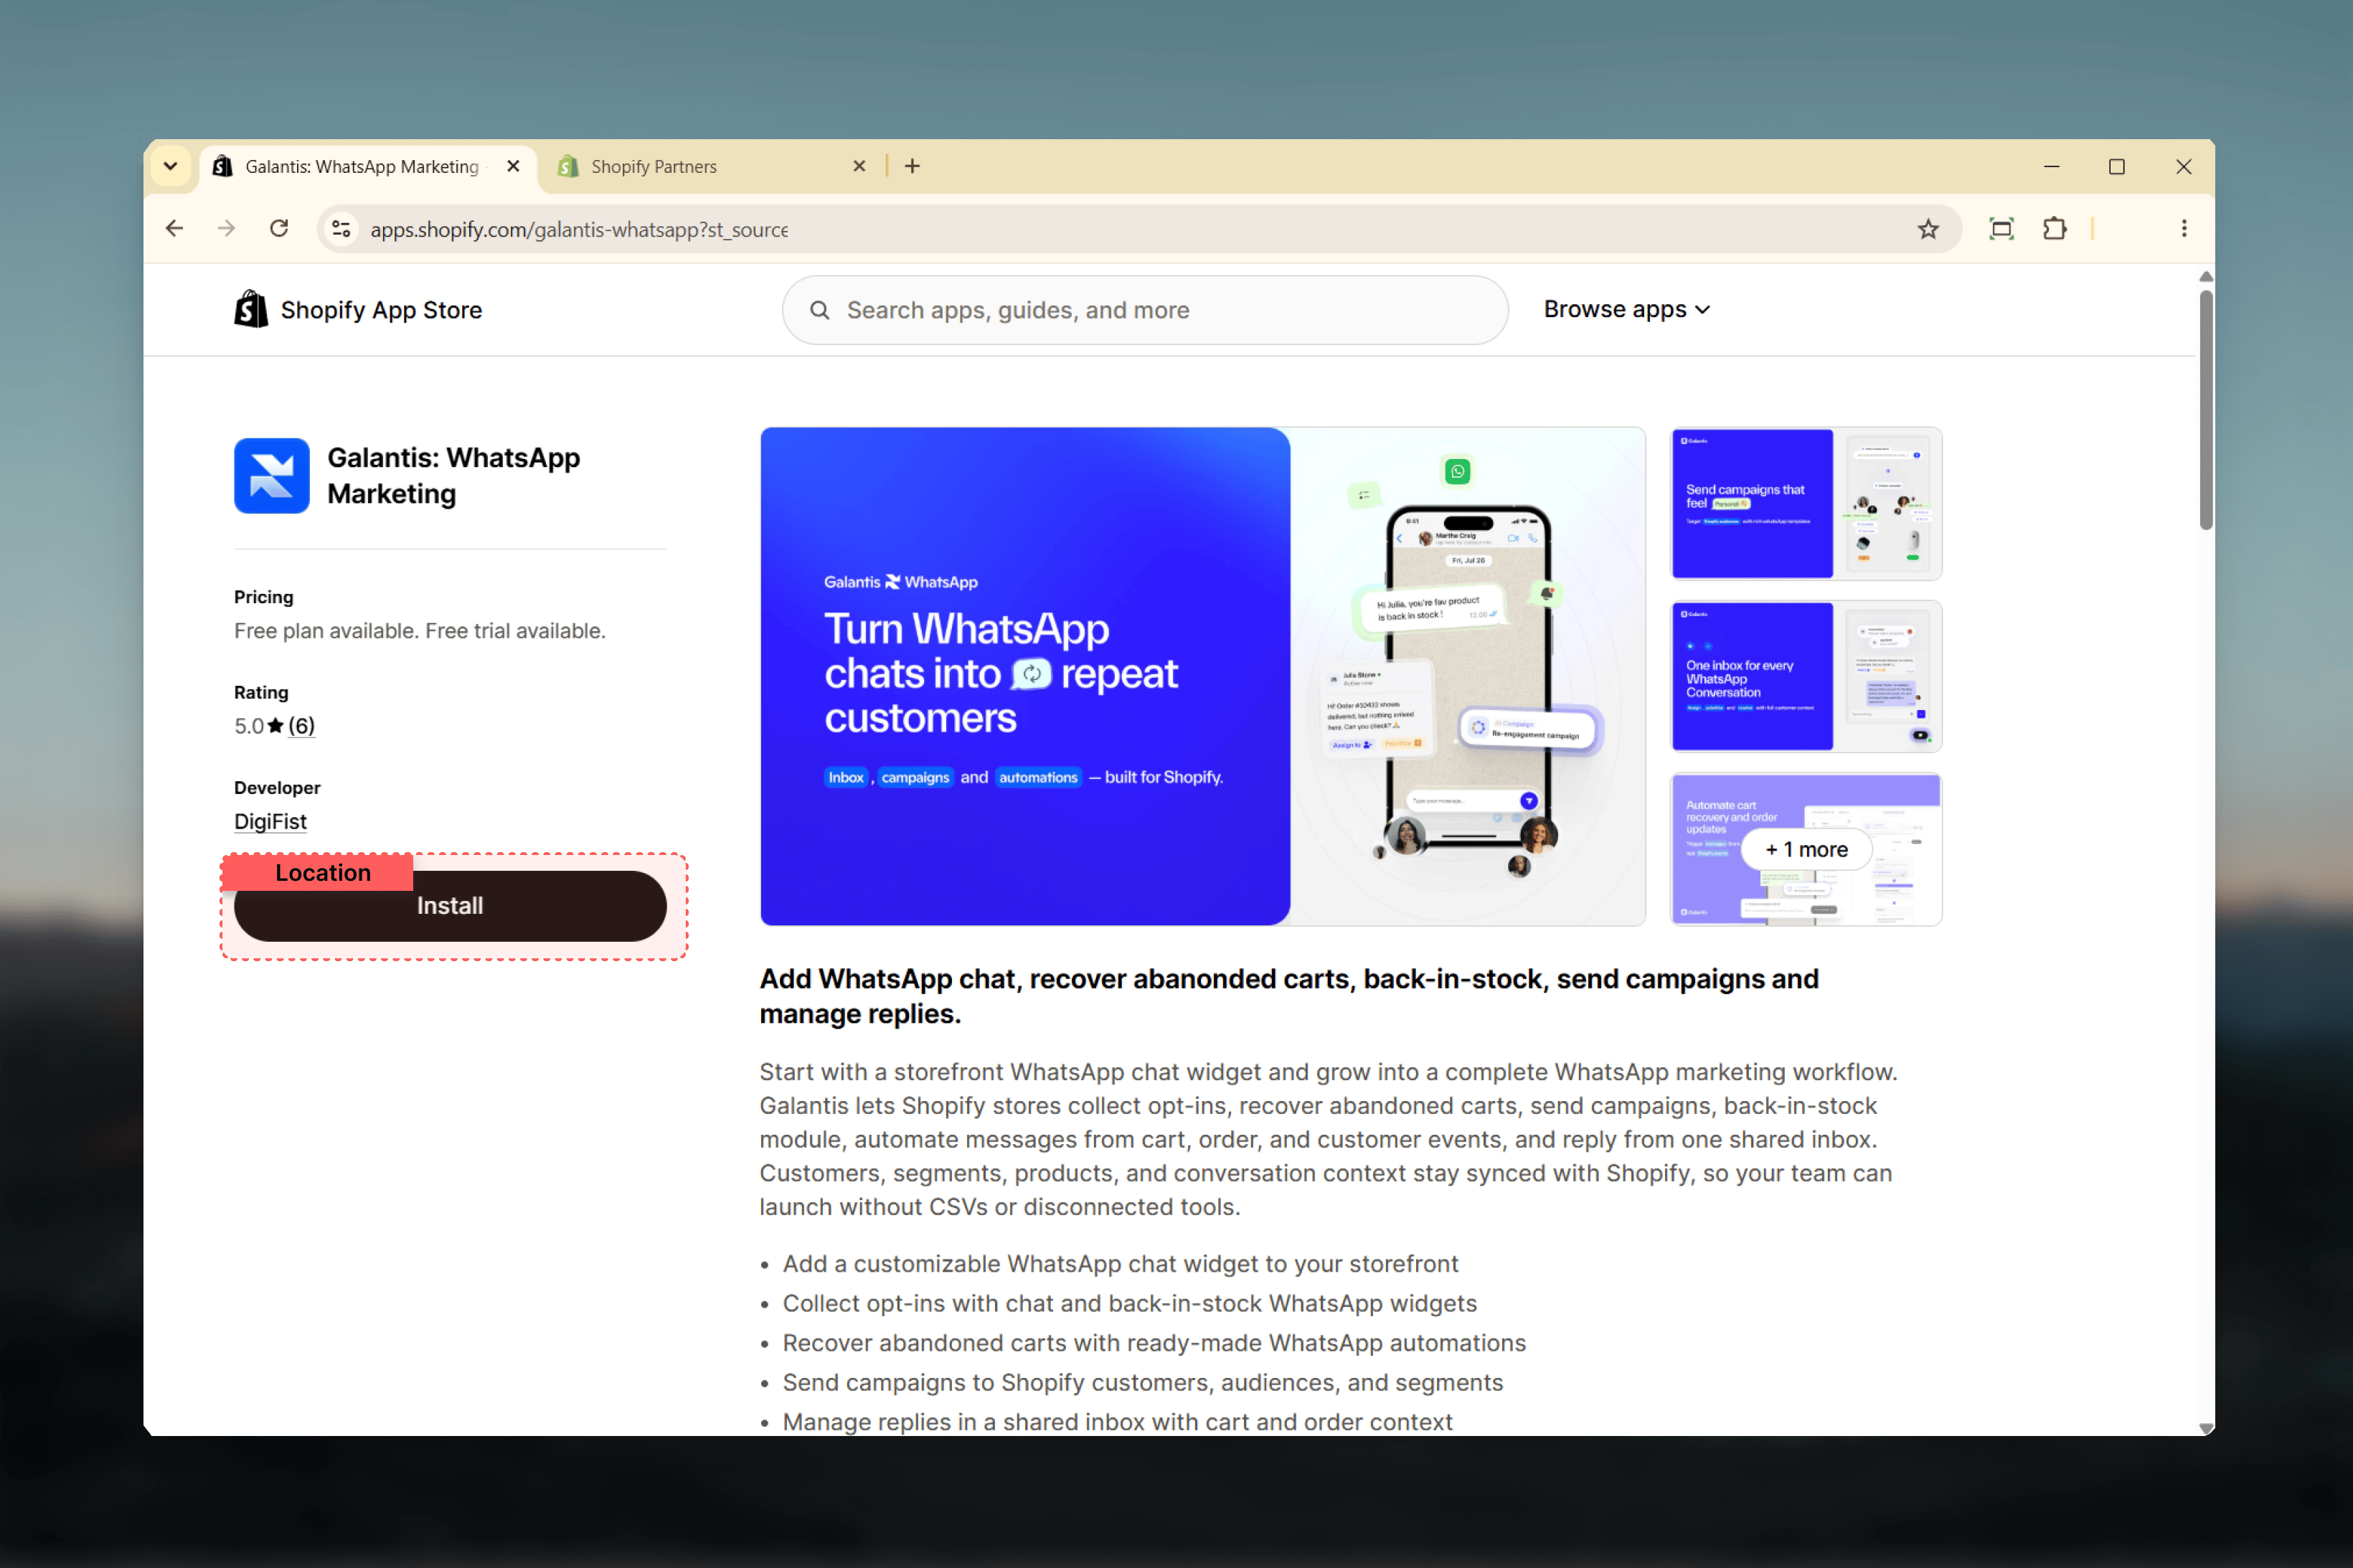Click the scrollbar down arrow
Viewport: 2353px width, 1568px height.
click(x=2205, y=1428)
